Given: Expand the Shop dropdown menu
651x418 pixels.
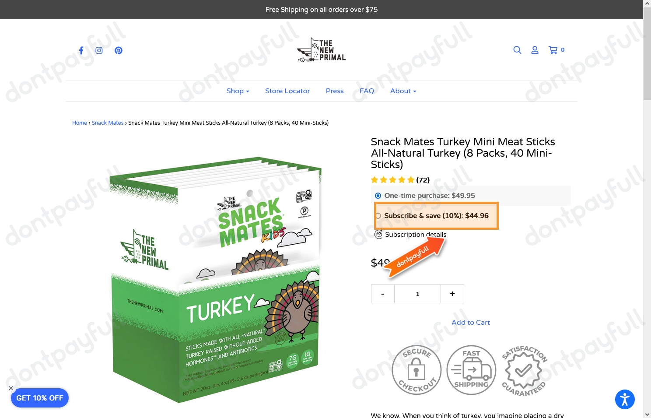Looking at the screenshot, I should click(x=238, y=91).
